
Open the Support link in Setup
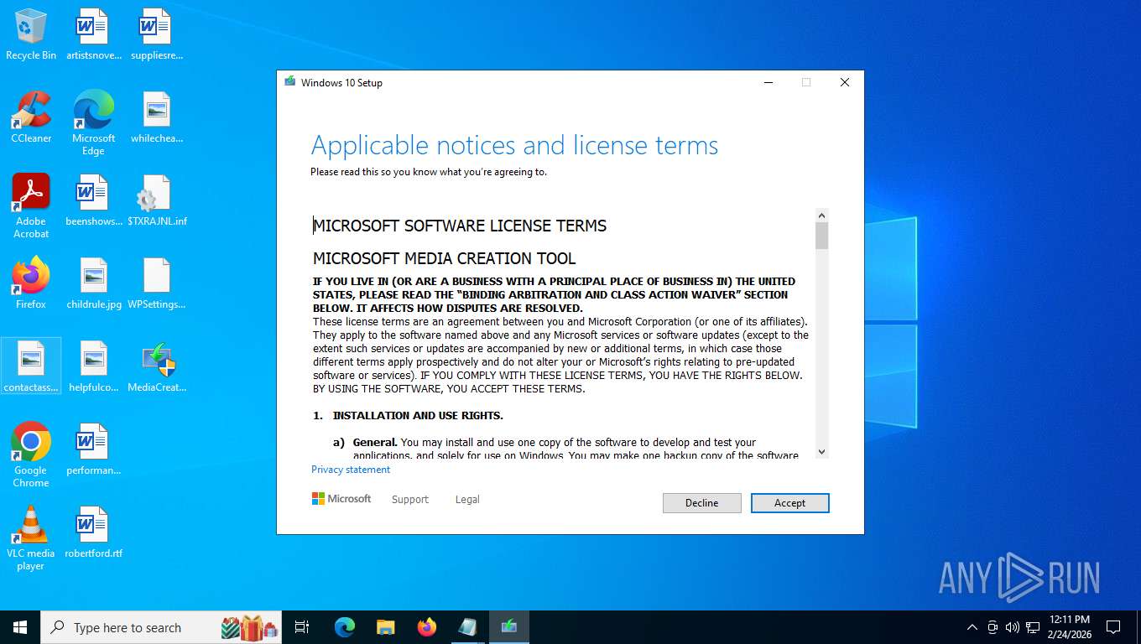click(x=409, y=499)
